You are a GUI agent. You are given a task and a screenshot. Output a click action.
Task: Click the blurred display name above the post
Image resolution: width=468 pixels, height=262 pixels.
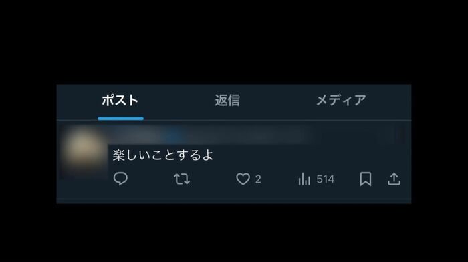136,135
